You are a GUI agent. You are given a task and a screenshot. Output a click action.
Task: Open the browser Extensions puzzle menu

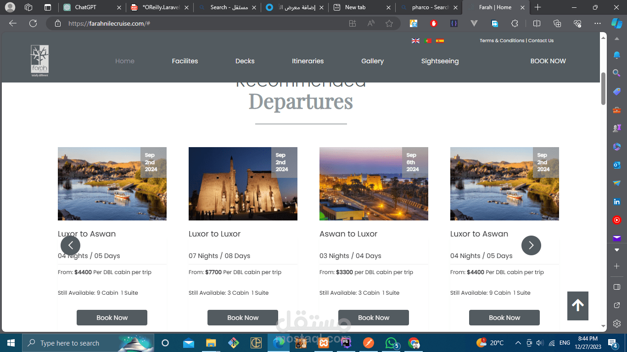point(515,23)
